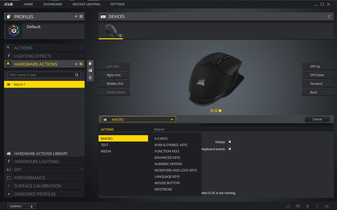Expand the Hardware Actions Library section

[44, 153]
